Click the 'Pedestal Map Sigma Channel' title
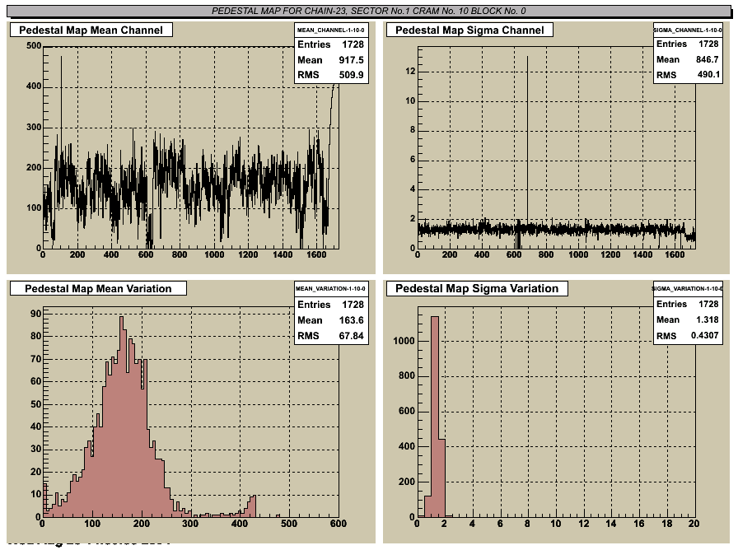The width and height of the screenshot is (738, 550). click(469, 30)
